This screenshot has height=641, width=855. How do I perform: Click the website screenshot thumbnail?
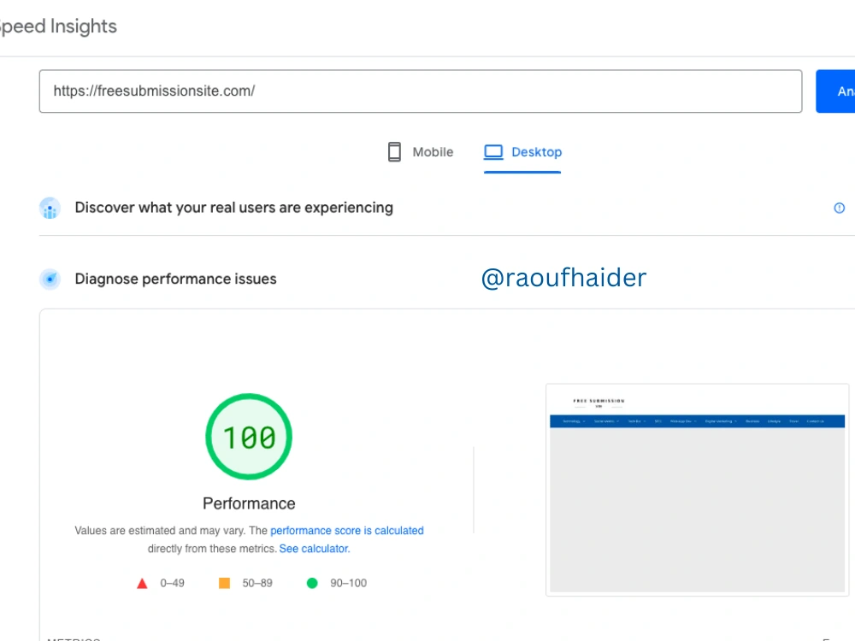tap(698, 490)
